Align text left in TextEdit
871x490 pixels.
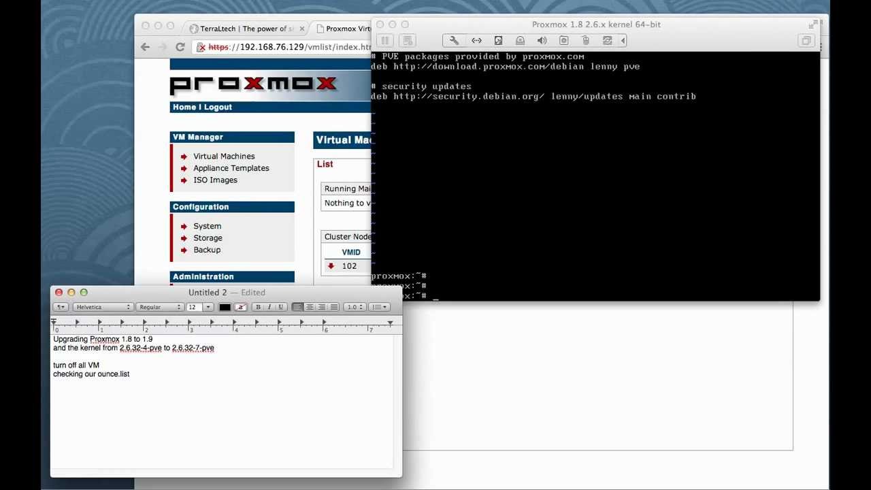coord(297,307)
